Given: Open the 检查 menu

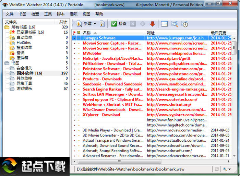Looking at the screenshot, I should [35, 14].
